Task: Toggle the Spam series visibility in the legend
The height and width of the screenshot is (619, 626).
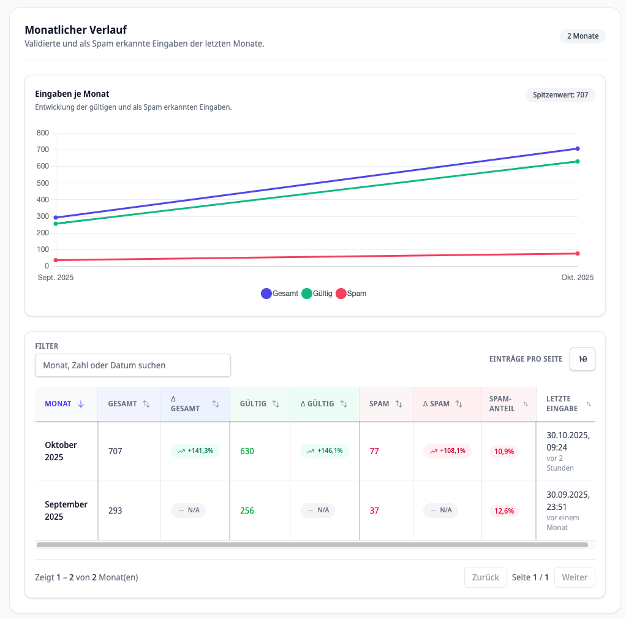Action: tap(341, 294)
